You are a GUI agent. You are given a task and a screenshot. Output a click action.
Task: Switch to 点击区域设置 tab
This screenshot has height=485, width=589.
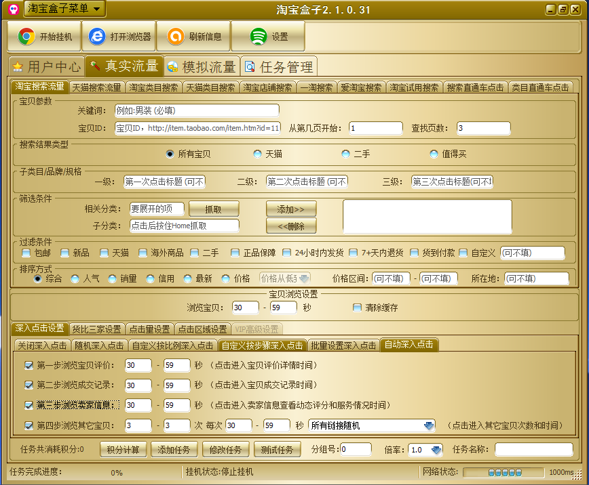coord(202,329)
